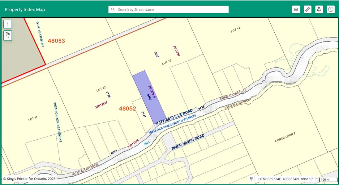Click the UTM coordinates readout
This screenshot has height=185, width=339.
285,179
